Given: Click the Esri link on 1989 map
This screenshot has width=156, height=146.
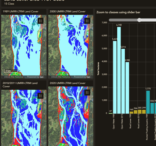Looking at the screenshot, I should 42,77.
